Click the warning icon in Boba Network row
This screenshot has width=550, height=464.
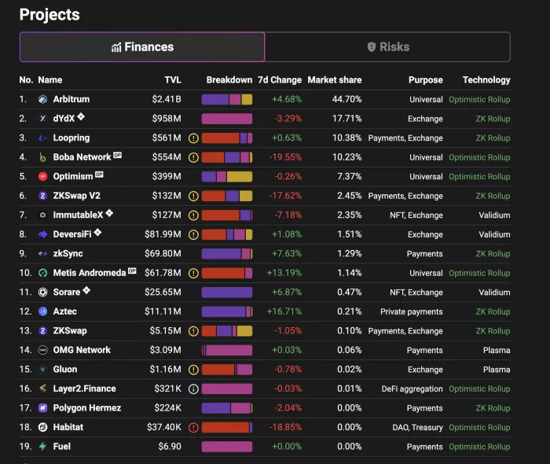pos(193,157)
